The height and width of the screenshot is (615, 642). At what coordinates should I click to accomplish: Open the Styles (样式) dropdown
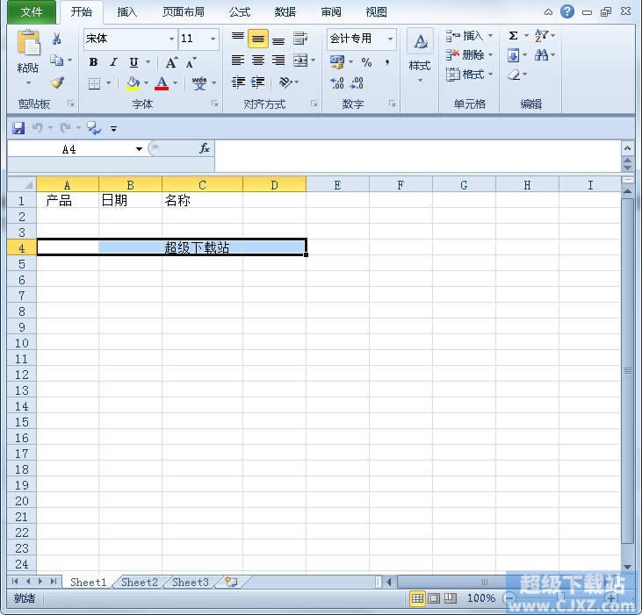[420, 55]
